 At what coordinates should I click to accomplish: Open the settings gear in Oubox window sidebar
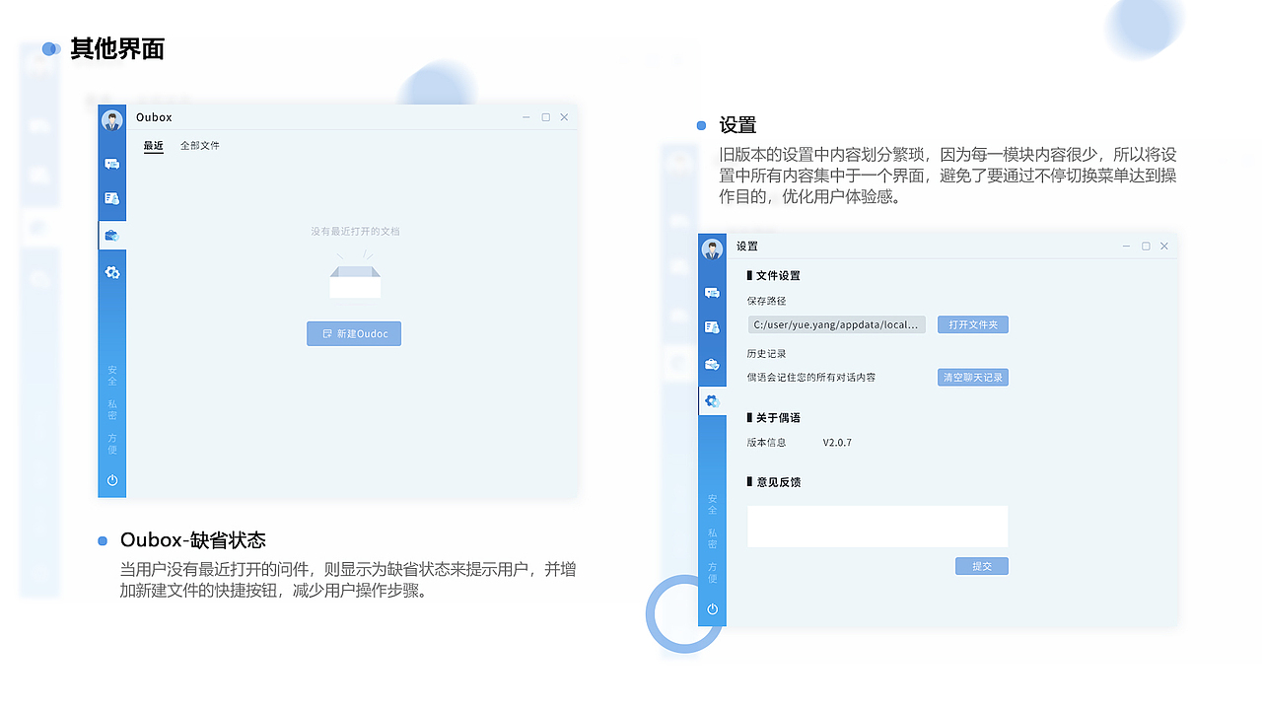[112, 272]
